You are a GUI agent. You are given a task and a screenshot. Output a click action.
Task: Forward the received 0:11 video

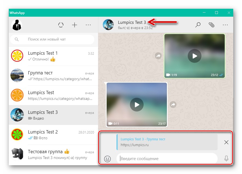click(173, 105)
